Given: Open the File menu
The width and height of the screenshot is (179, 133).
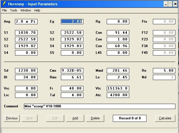Looking at the screenshot, I should coord(4,10).
